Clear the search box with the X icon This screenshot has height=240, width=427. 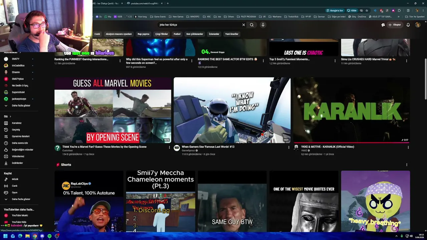(244, 25)
